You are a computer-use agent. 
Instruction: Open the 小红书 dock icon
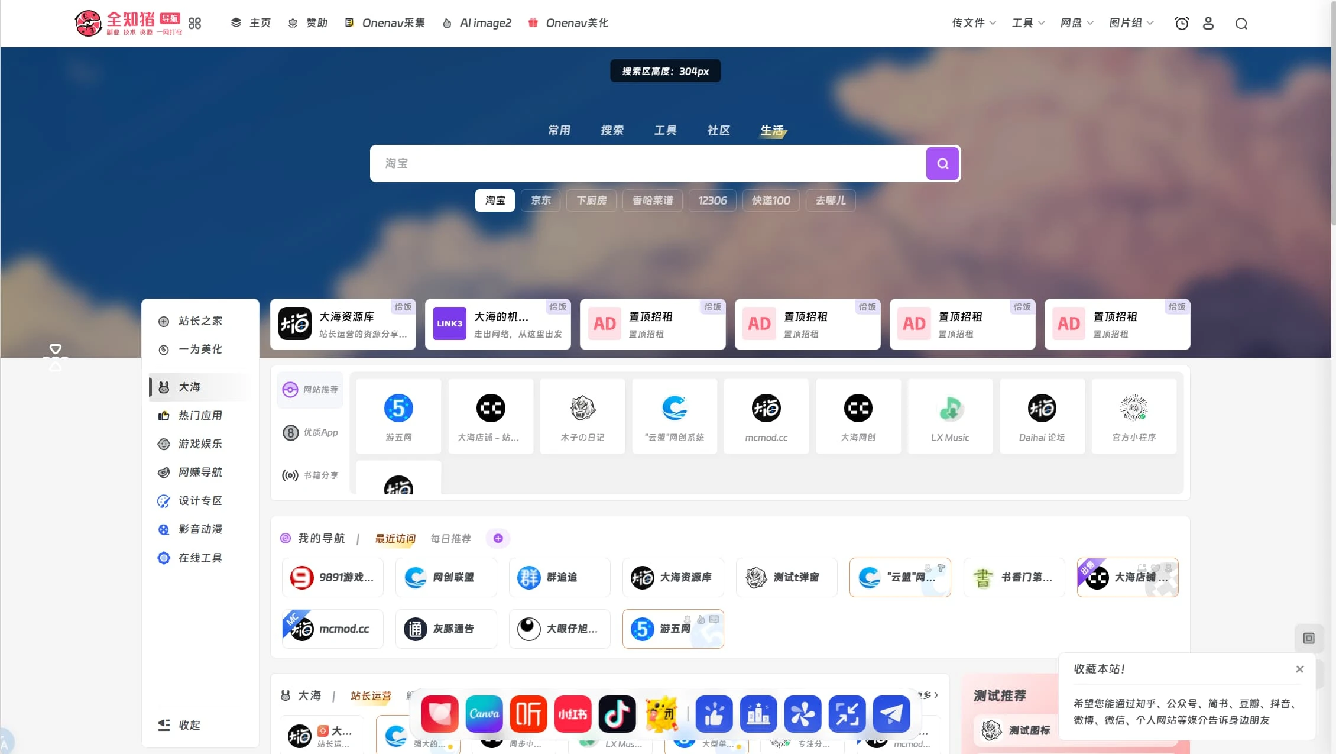(x=573, y=714)
